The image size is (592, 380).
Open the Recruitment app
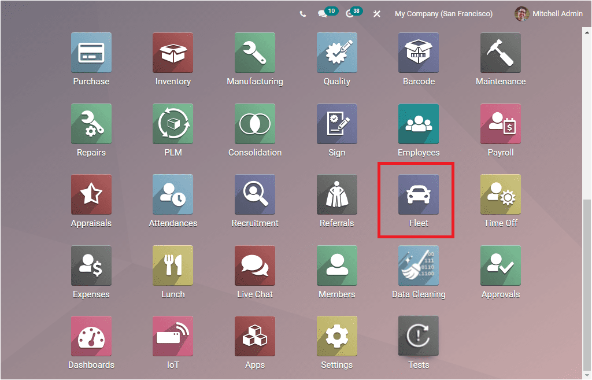254,194
